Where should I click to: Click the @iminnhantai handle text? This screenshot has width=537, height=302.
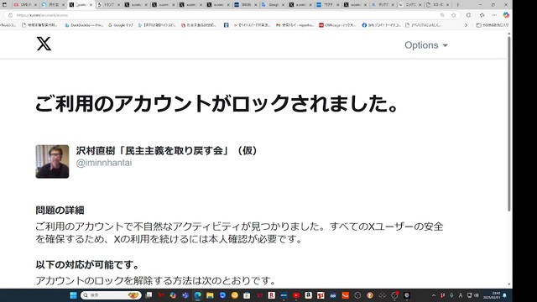(104, 163)
